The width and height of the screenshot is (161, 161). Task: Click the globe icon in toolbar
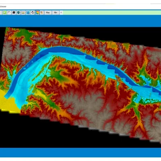point(19,12)
